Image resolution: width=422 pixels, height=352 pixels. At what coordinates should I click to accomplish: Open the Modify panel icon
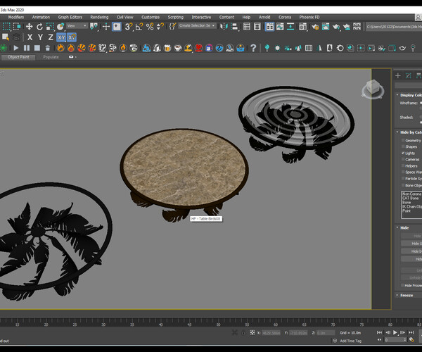[x=408, y=75]
